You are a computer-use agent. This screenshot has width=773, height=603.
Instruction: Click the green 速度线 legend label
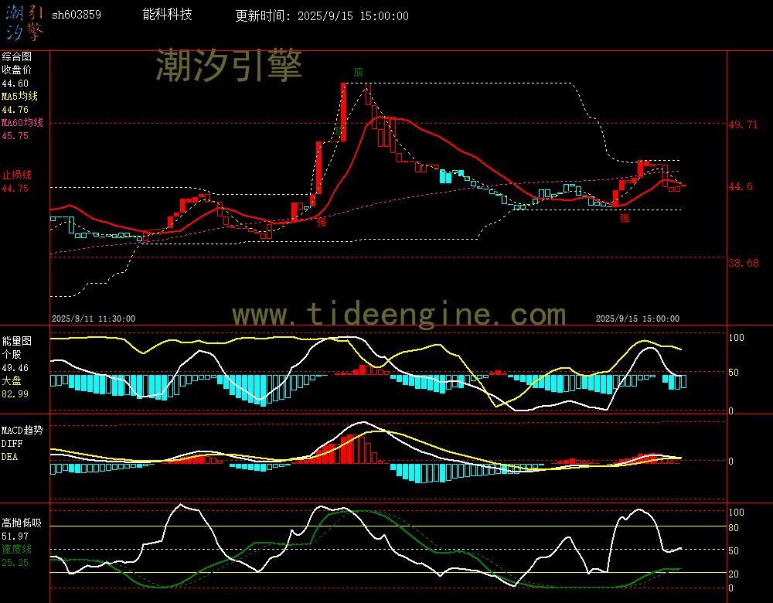pyautogui.click(x=17, y=549)
